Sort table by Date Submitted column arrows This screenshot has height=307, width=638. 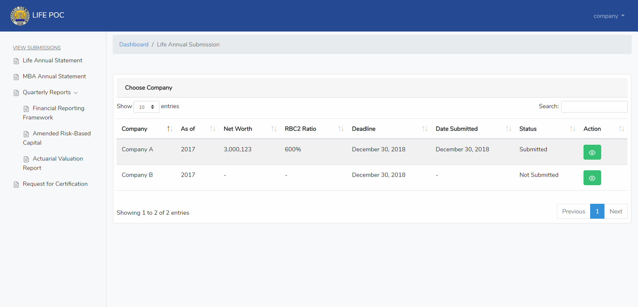pyautogui.click(x=508, y=129)
